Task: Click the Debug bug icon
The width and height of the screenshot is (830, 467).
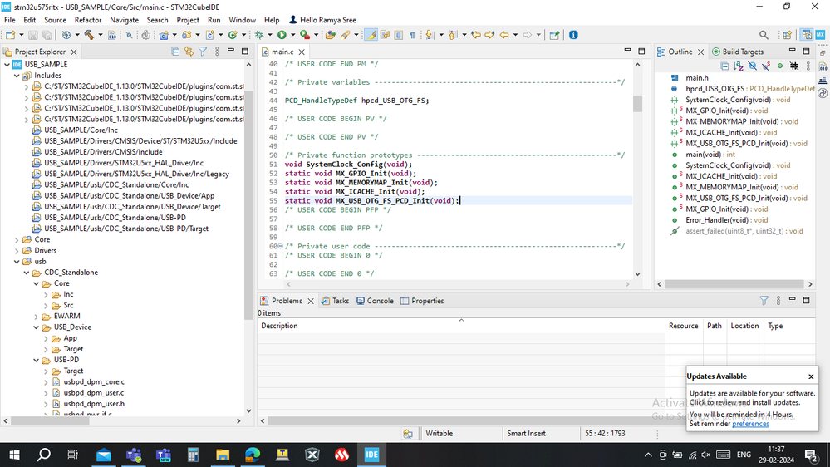Action: [x=259, y=35]
